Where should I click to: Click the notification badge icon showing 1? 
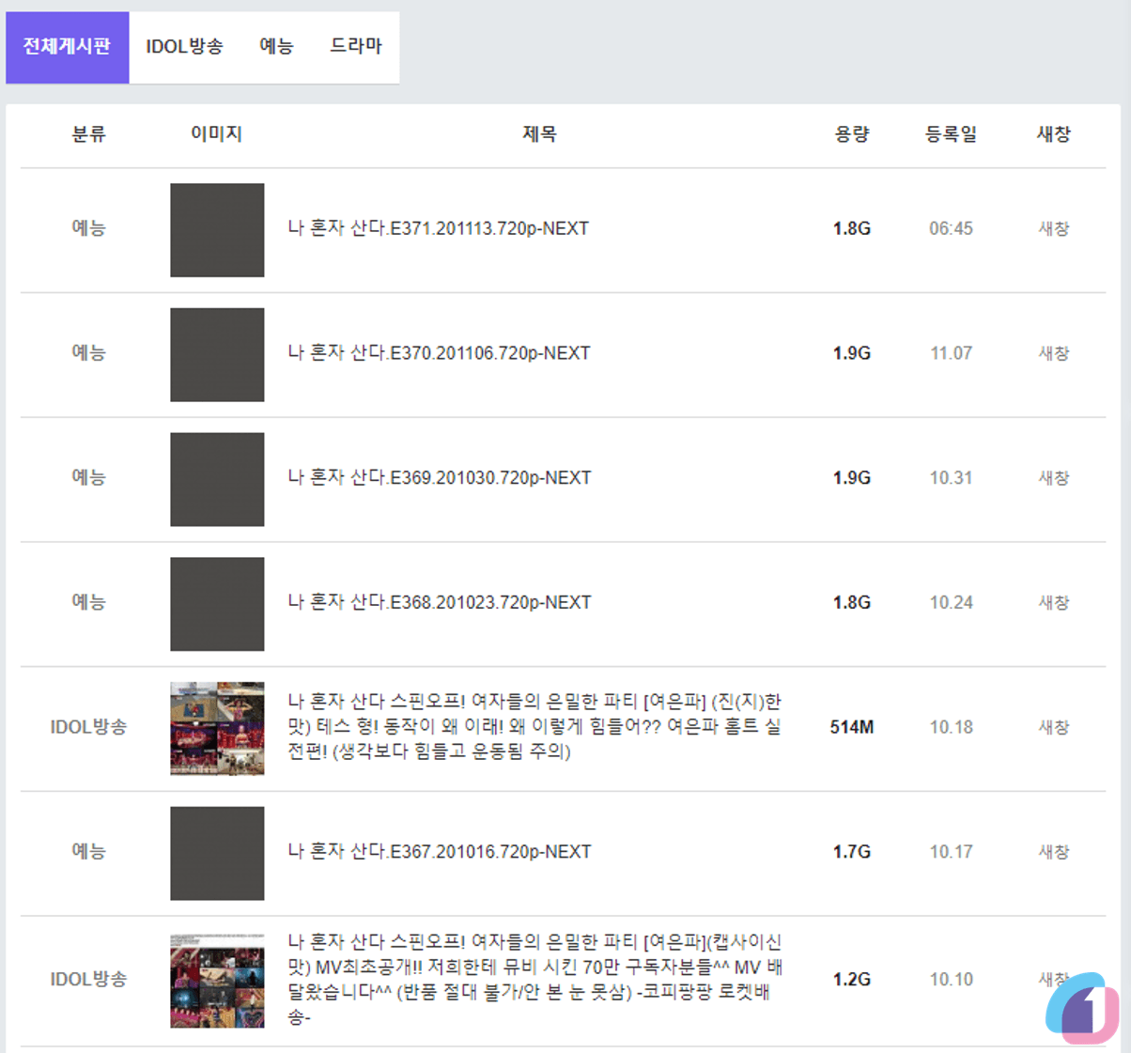coord(1082,1008)
